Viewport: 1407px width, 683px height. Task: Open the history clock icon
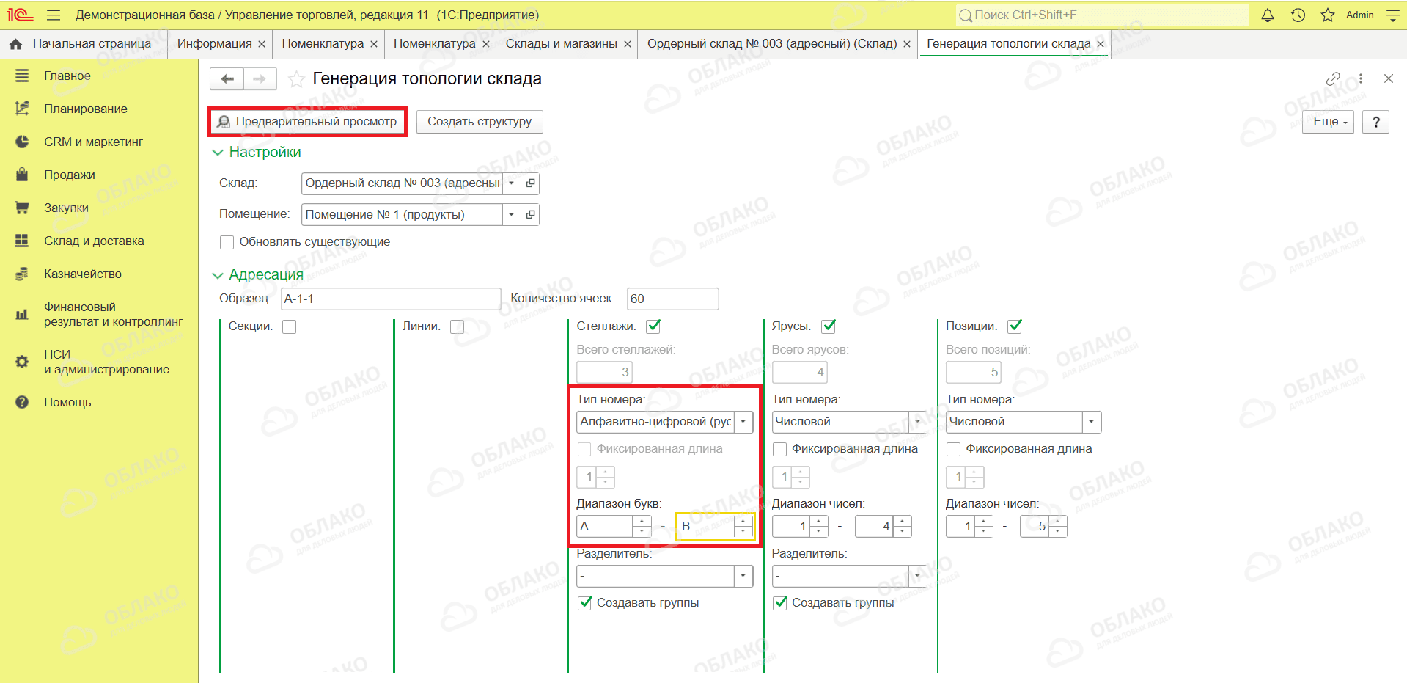coord(1298,15)
